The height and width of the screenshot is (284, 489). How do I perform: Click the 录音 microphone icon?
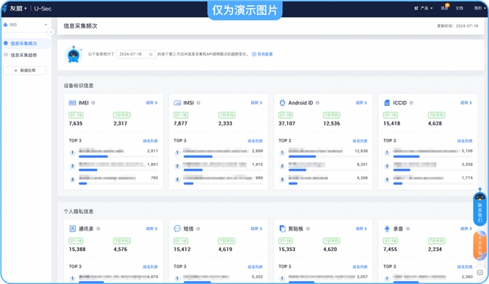(x=387, y=228)
